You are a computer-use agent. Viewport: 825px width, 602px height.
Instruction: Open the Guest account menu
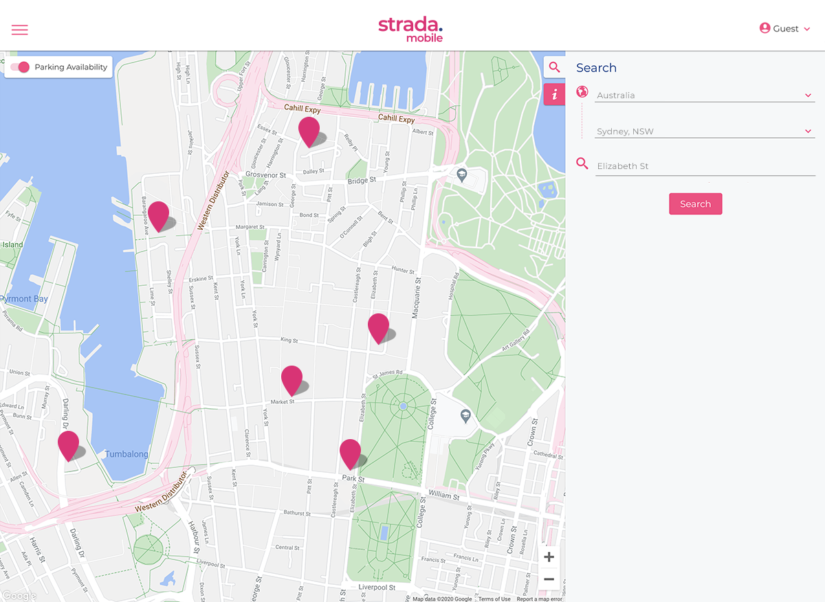coord(784,29)
